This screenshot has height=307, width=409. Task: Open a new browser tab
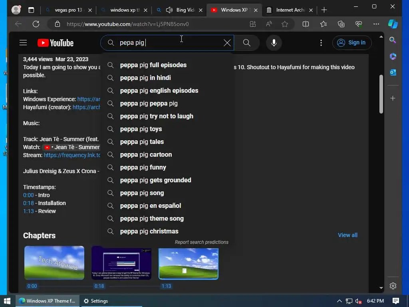pos(324,10)
